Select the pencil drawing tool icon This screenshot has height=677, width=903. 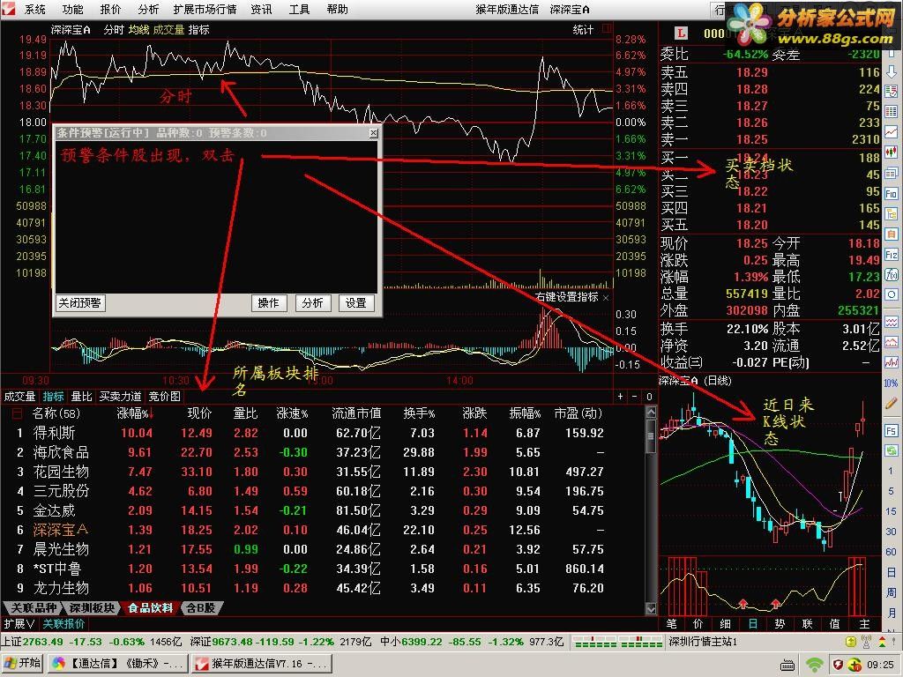[891, 403]
